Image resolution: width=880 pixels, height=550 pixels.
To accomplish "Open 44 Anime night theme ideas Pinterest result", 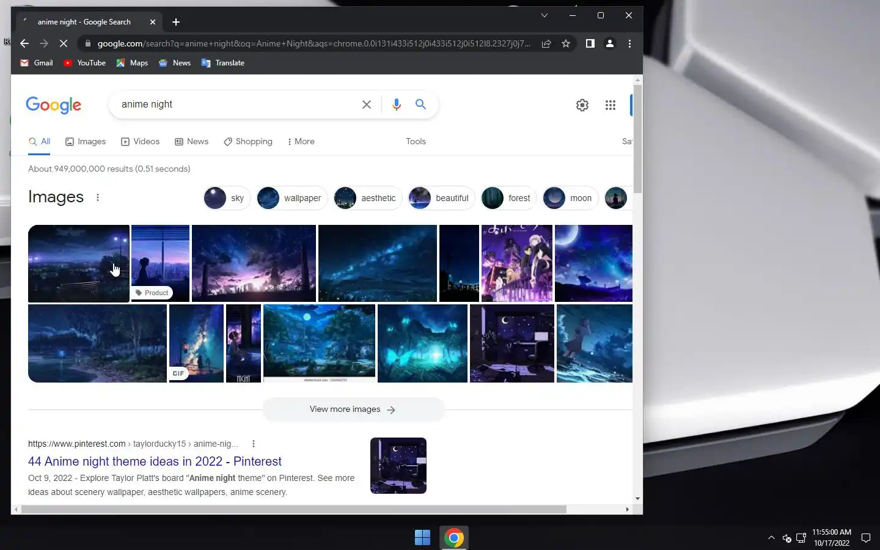I will (155, 461).
